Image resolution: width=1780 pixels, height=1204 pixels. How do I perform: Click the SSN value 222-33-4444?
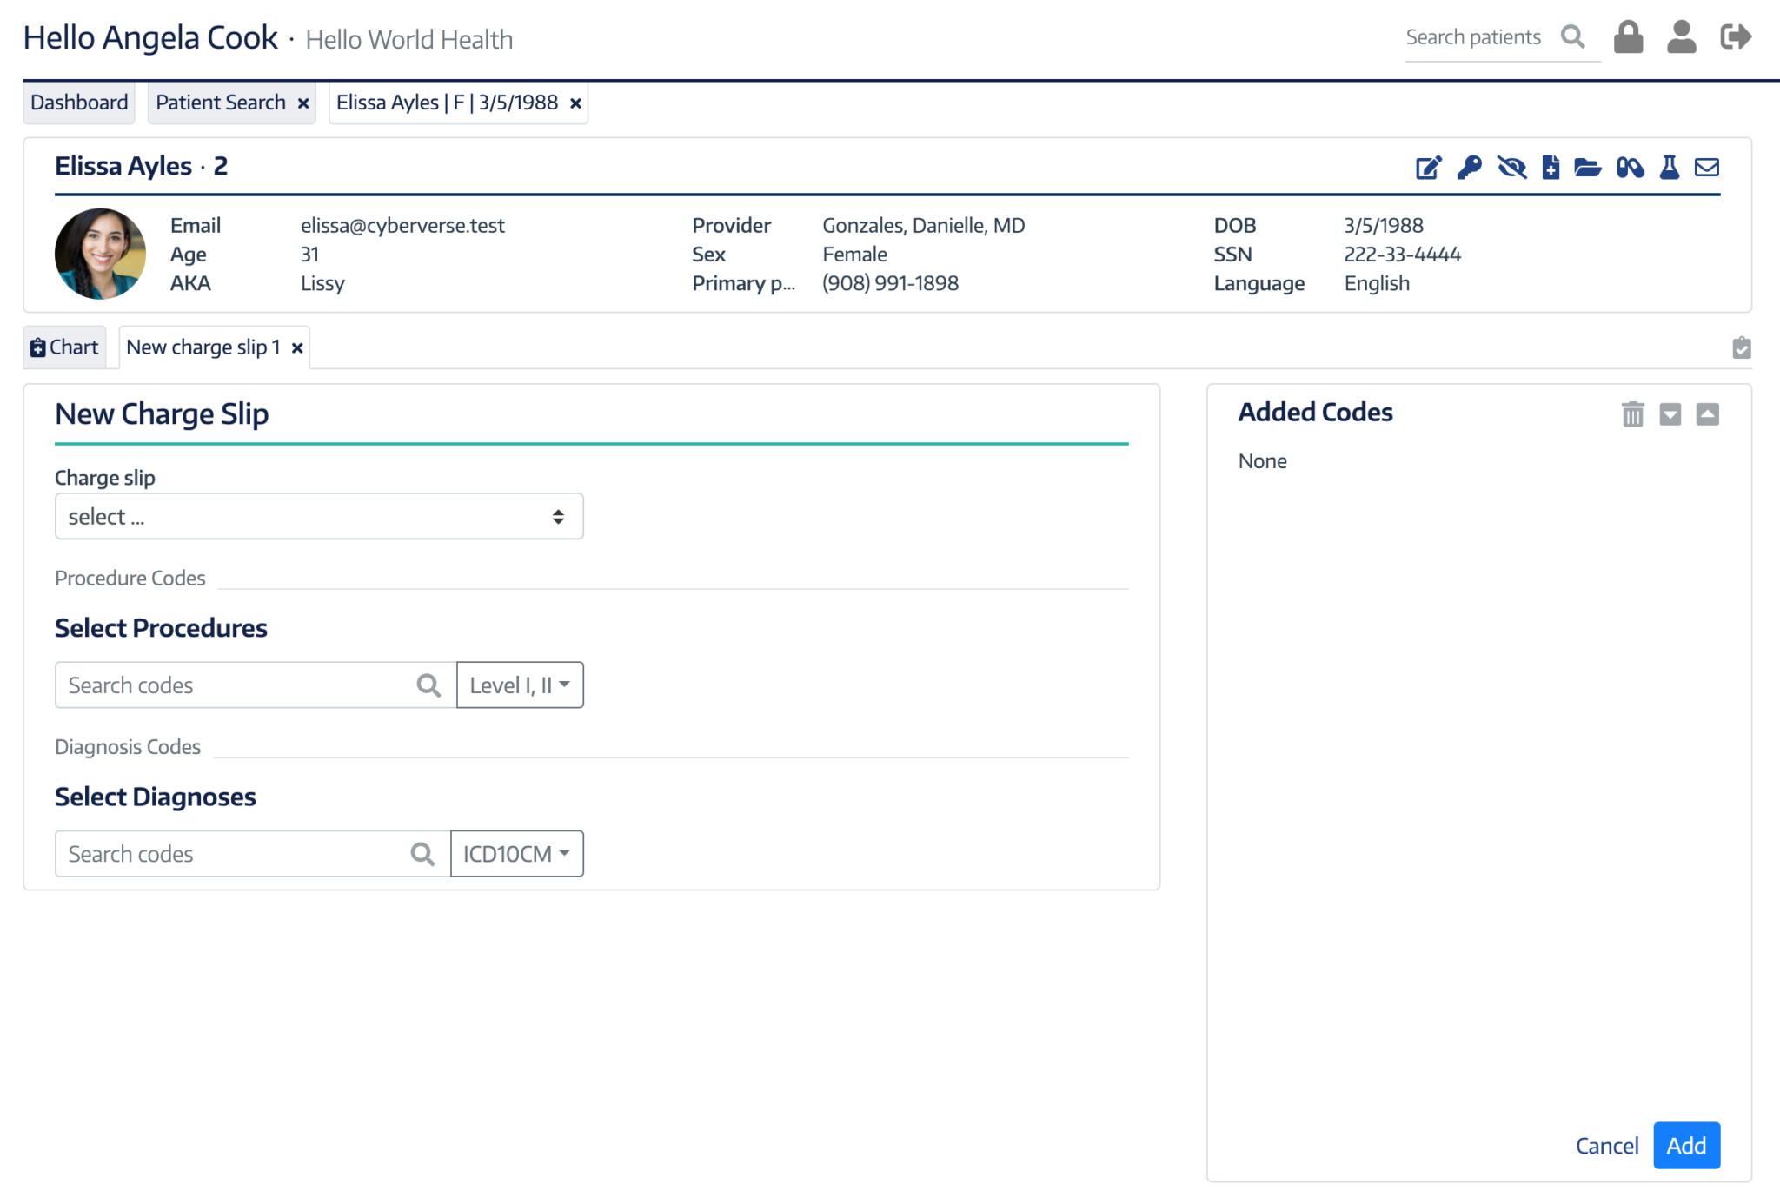1402,255
